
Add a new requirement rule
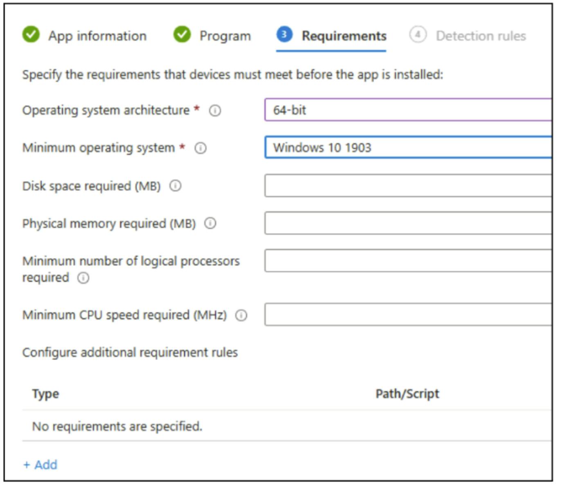coord(40,465)
